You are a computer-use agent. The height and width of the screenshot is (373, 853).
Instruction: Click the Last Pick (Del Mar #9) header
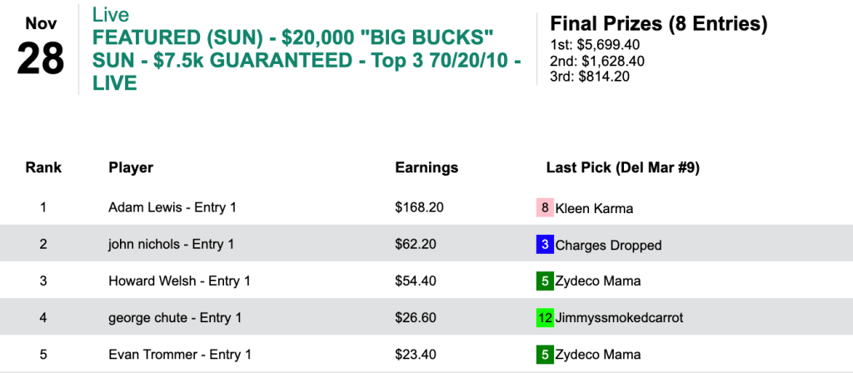point(622,168)
